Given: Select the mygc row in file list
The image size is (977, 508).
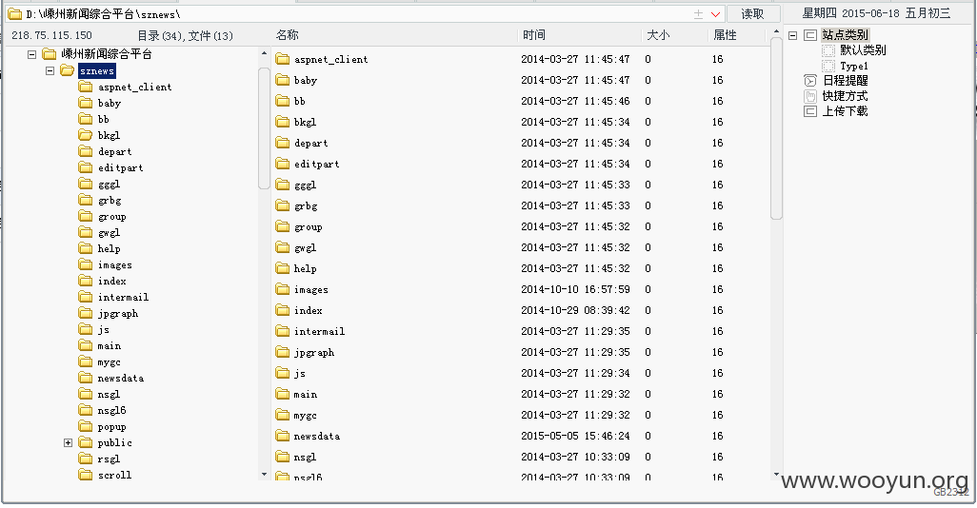Looking at the screenshot, I should tap(520, 415).
